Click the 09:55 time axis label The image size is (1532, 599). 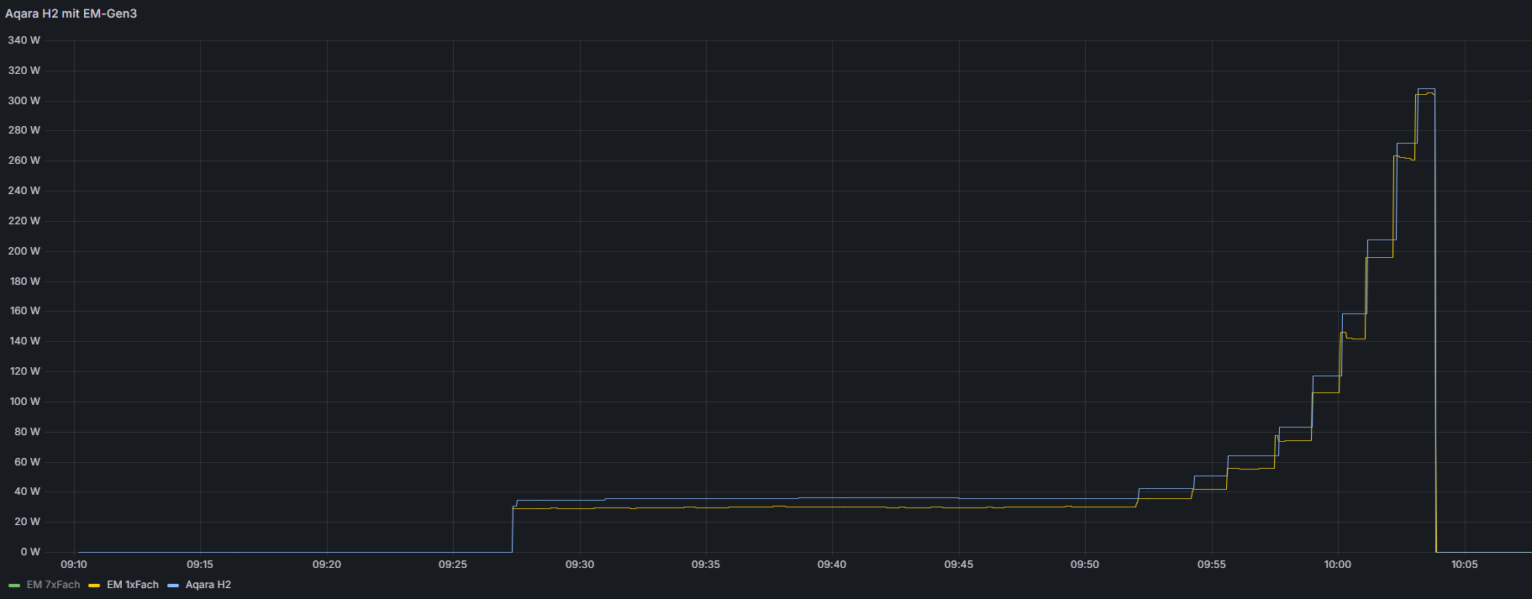tap(1212, 565)
